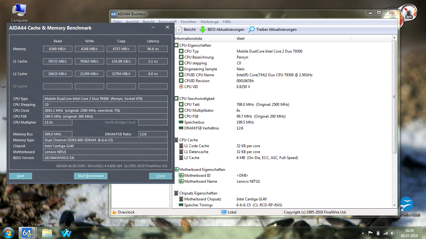This screenshot has width=426, height=239.
Task: Click the Memory Write 4248 MB/s value
Action: [90, 49]
